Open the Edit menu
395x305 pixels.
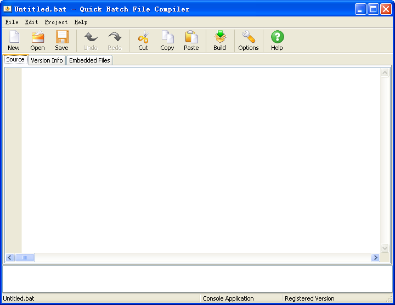coord(31,22)
